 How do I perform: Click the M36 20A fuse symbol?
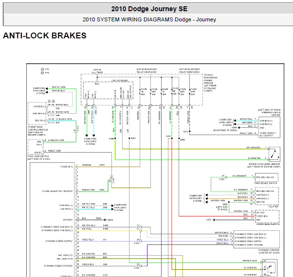pos(190,91)
